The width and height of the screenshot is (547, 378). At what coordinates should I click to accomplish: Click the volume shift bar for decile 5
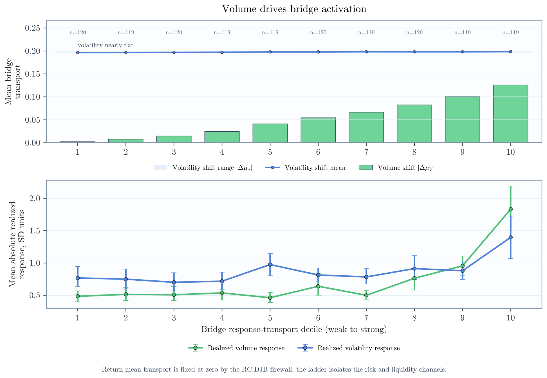[270, 133]
